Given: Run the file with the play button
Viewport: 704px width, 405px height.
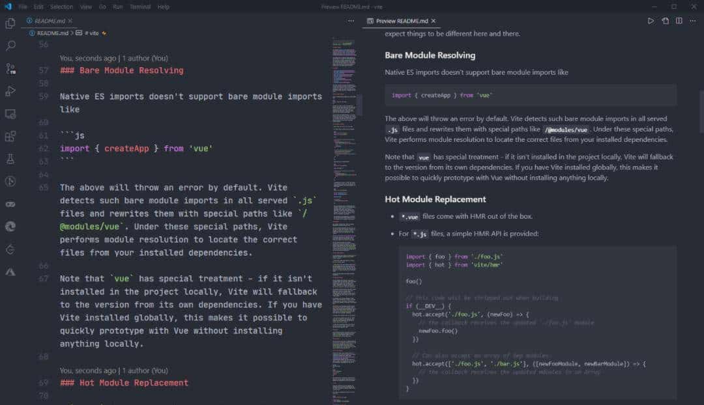Looking at the screenshot, I should tap(651, 21).
